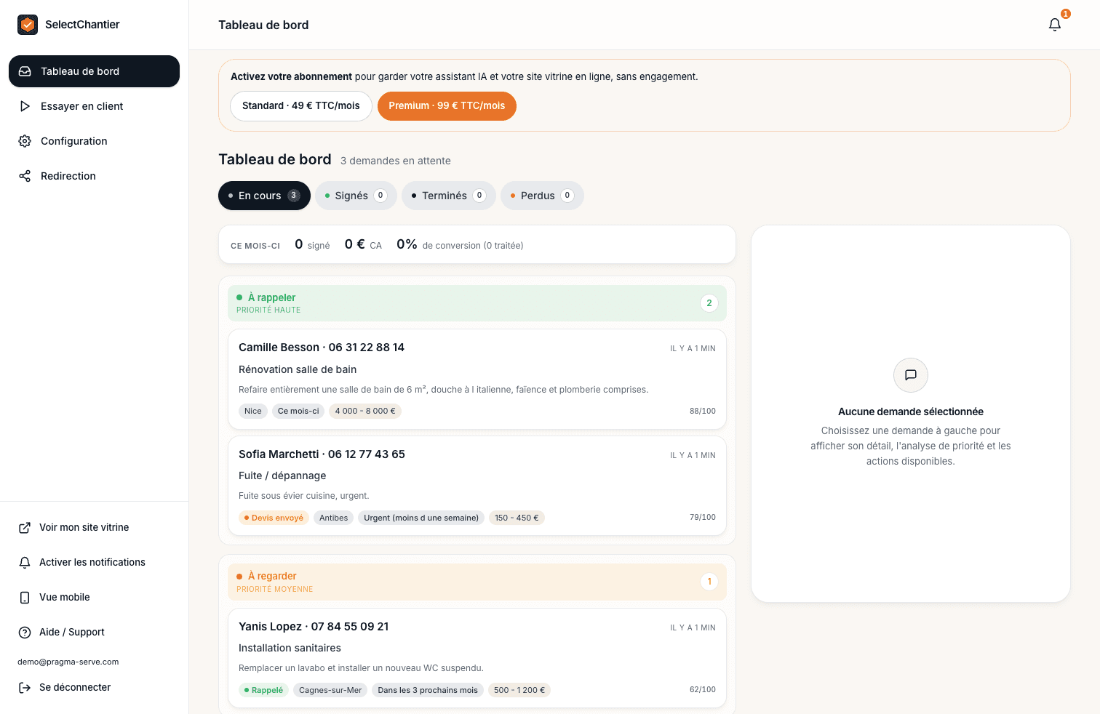
Task: Click the share icon for Redirection
Action: coord(25,176)
